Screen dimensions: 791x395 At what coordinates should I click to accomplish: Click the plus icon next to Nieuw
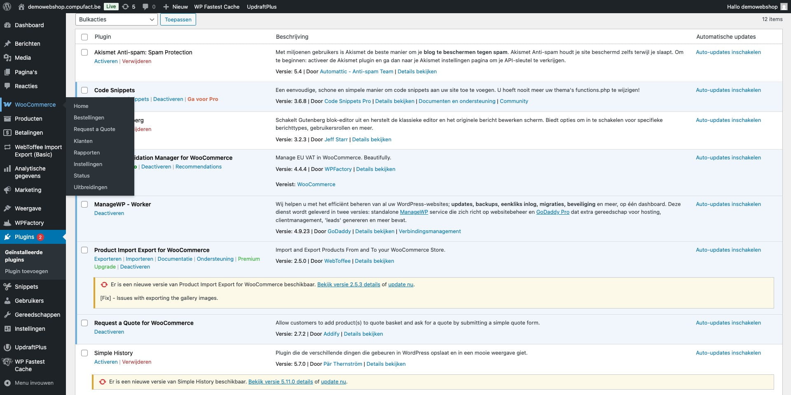[166, 7]
